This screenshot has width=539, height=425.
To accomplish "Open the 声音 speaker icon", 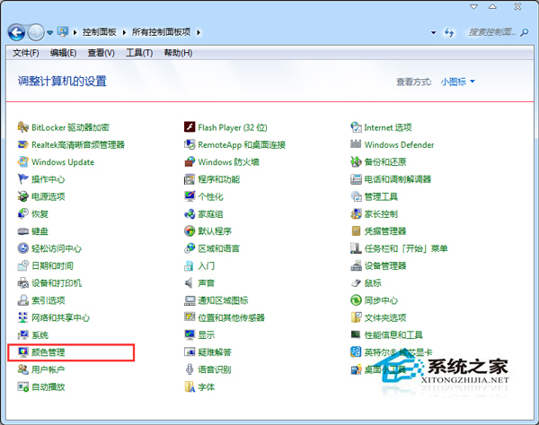I will click(190, 283).
